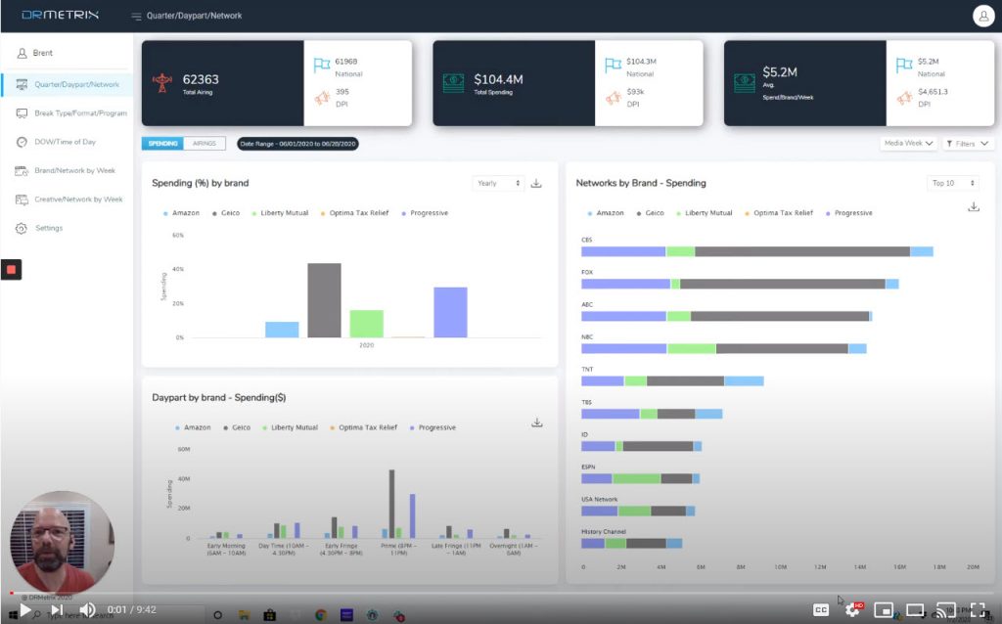Open Break Type/Format/Program page
Image resolution: width=1002 pixels, height=624 pixels.
(80, 113)
